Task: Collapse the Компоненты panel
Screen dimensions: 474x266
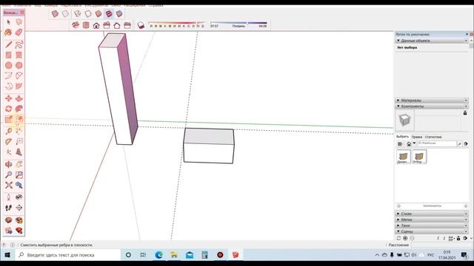Action: coord(431,106)
